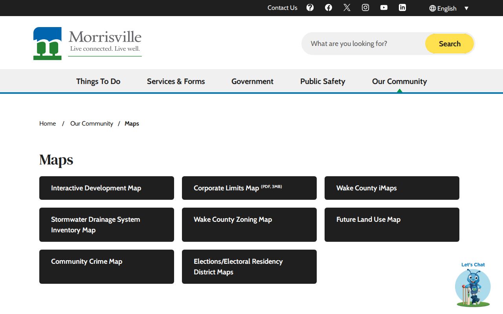Open the X (Twitter) icon
503x314 pixels.
[x=347, y=7]
